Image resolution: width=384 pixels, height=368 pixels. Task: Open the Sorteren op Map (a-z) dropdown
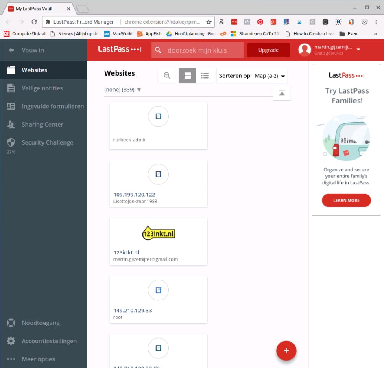[x=252, y=76]
